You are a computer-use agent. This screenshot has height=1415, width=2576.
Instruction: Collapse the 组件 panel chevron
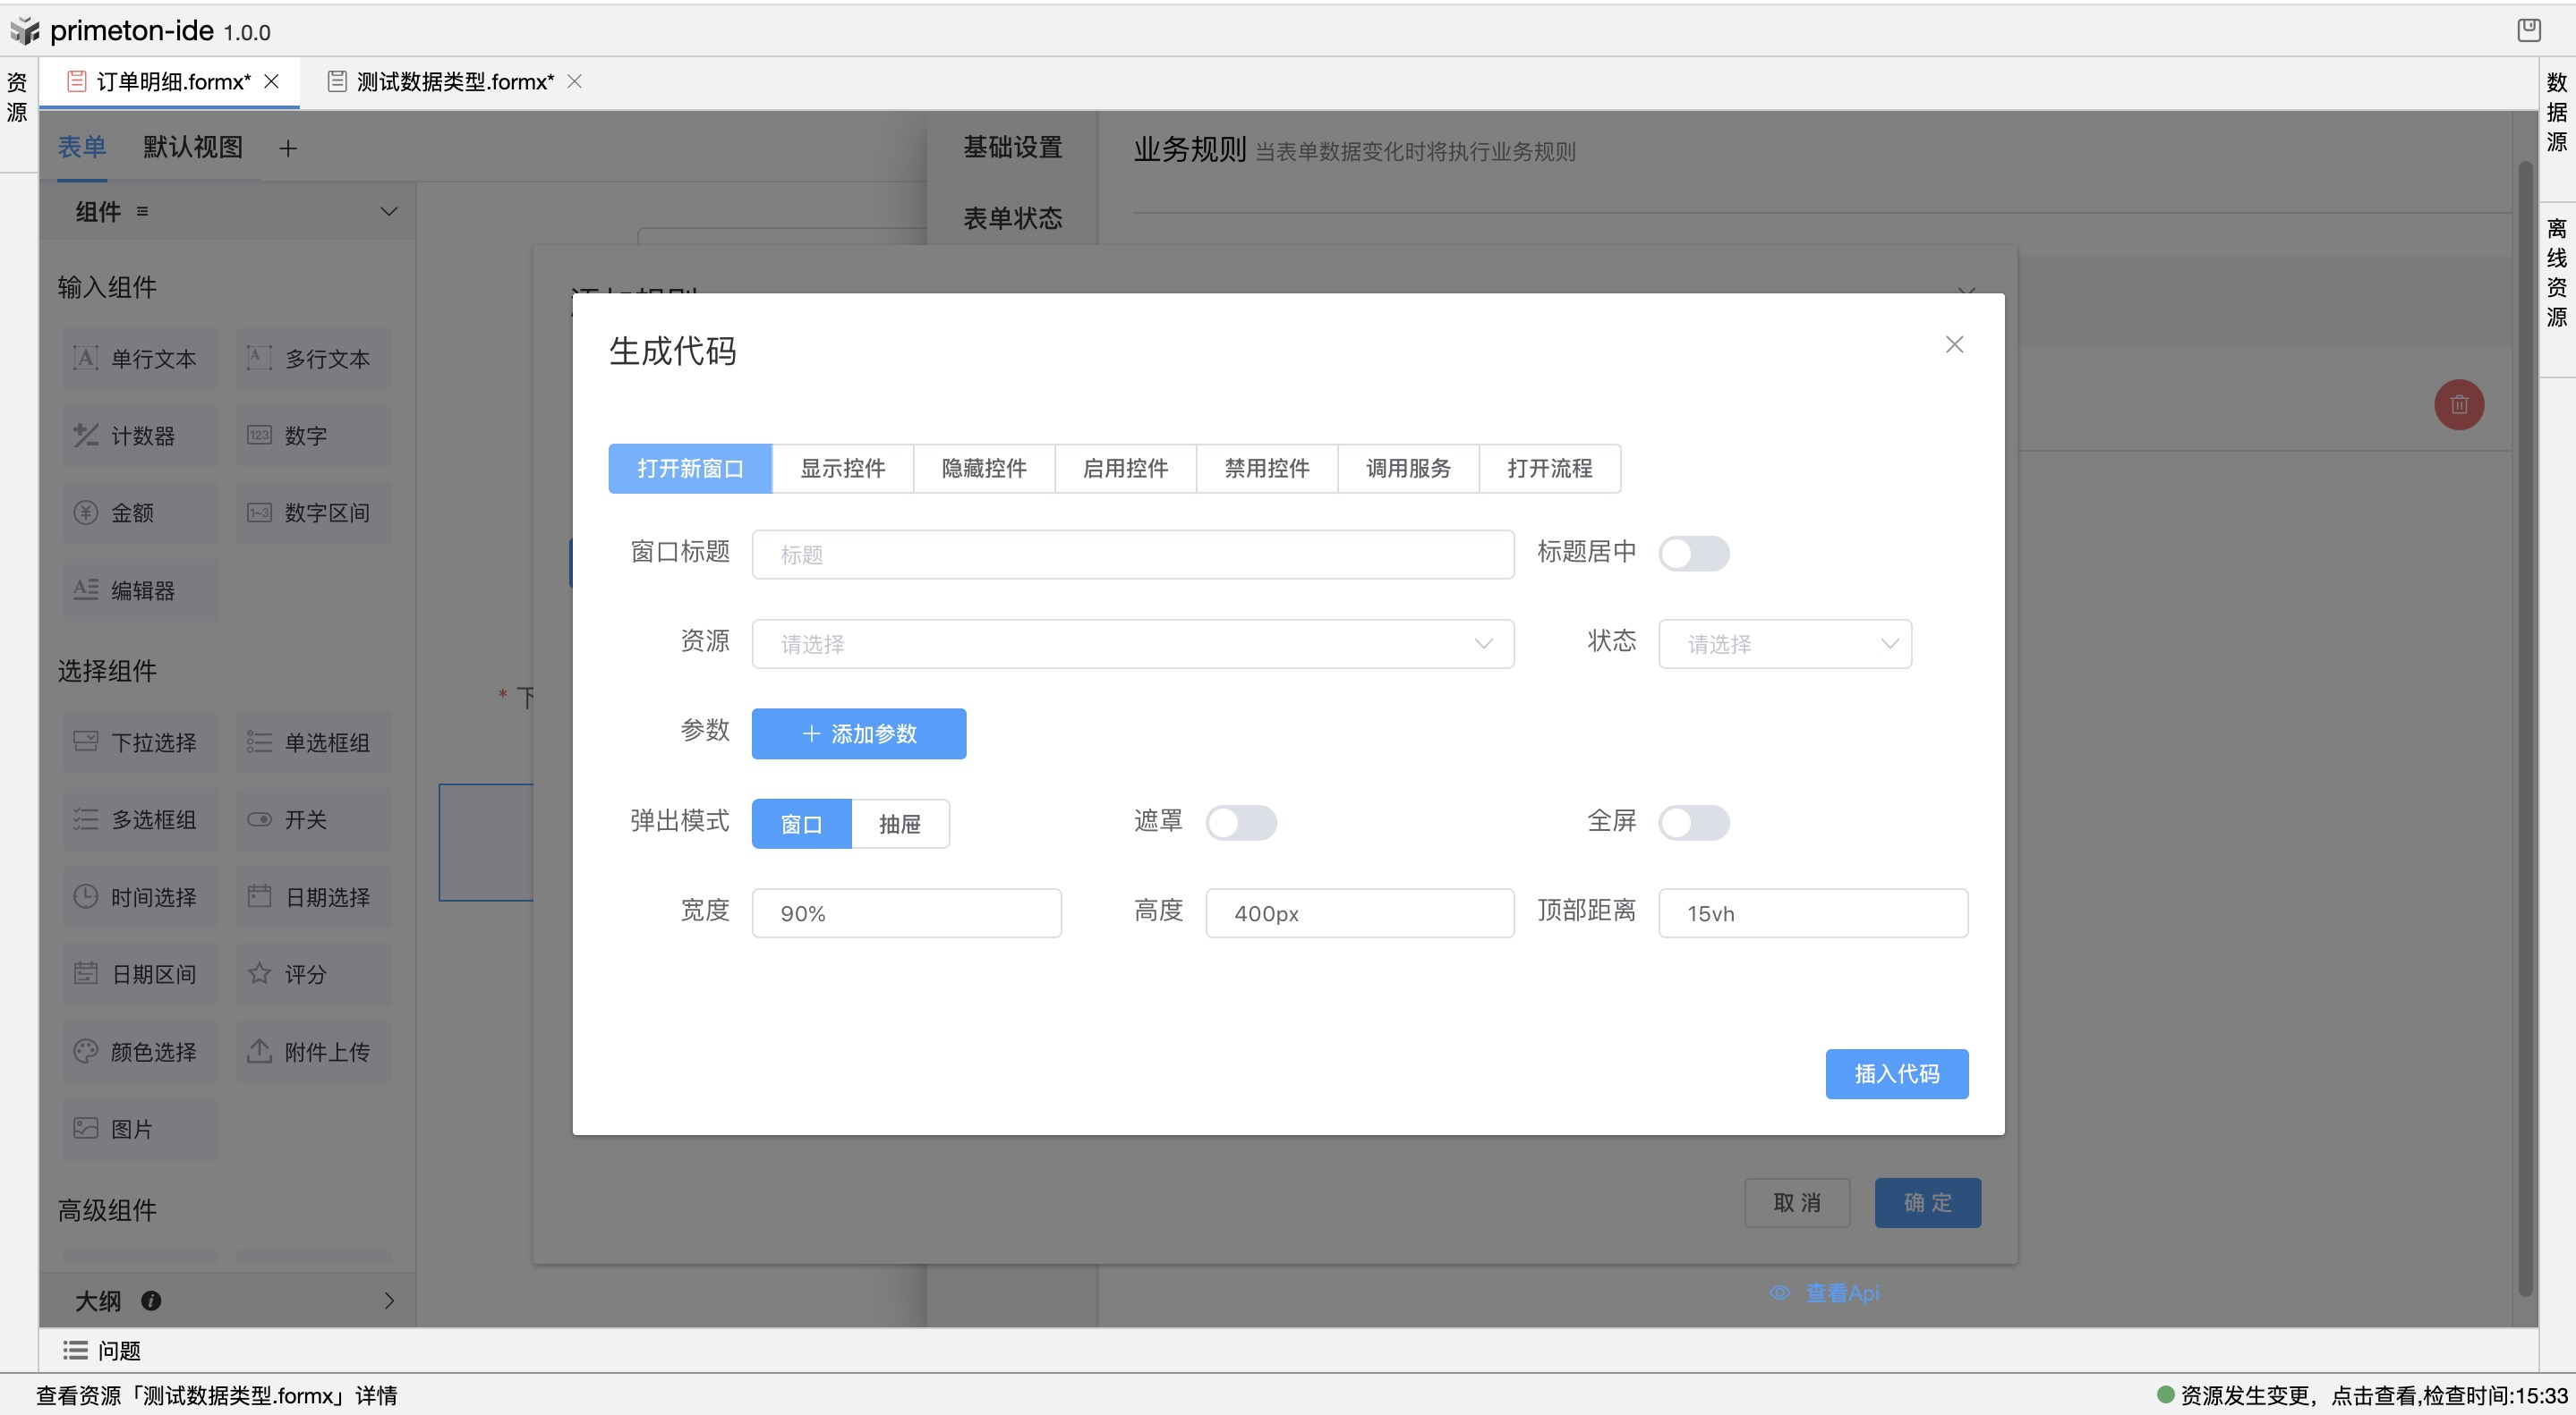[389, 211]
